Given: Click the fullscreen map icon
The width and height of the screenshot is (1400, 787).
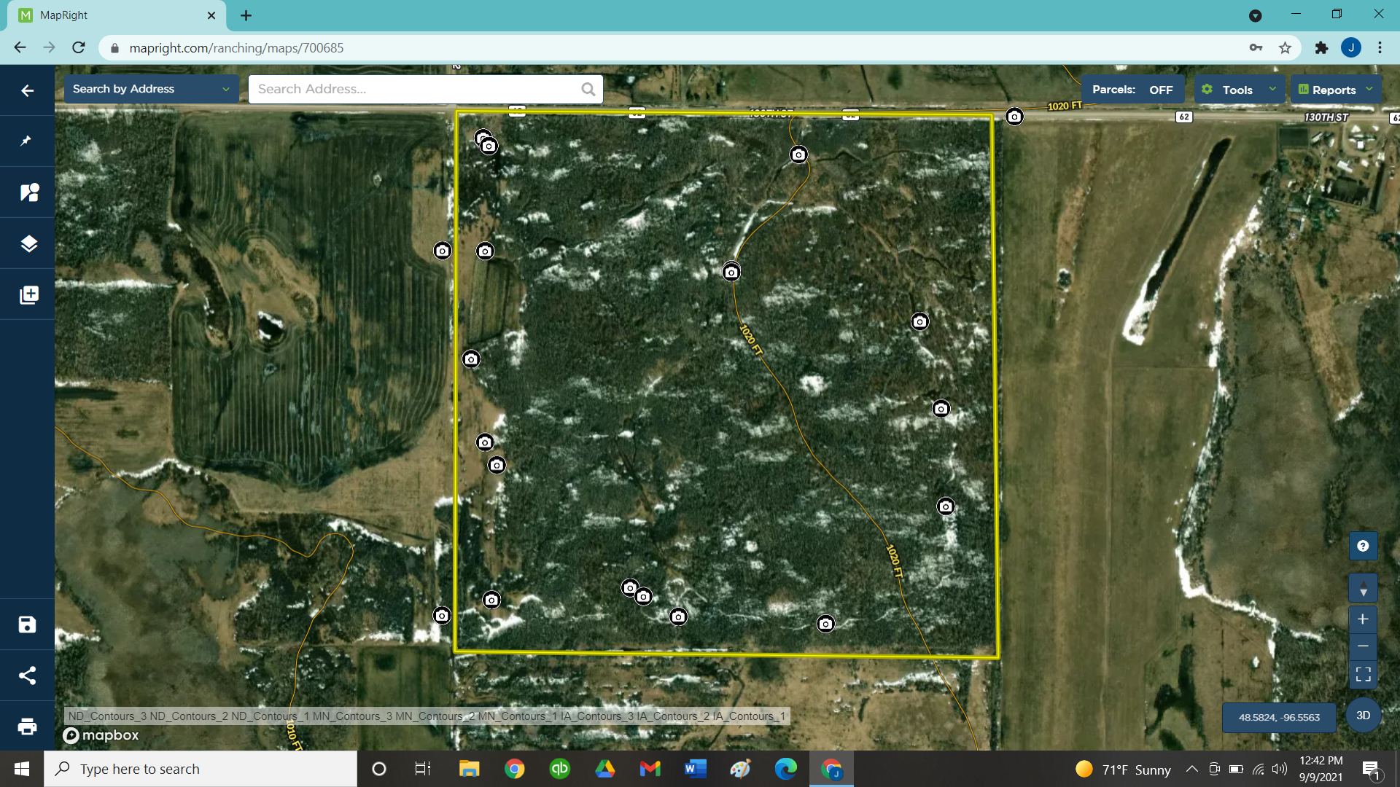Looking at the screenshot, I should (x=1363, y=674).
